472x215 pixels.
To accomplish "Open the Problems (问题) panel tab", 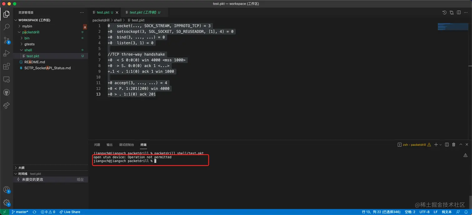I will [97, 145].
